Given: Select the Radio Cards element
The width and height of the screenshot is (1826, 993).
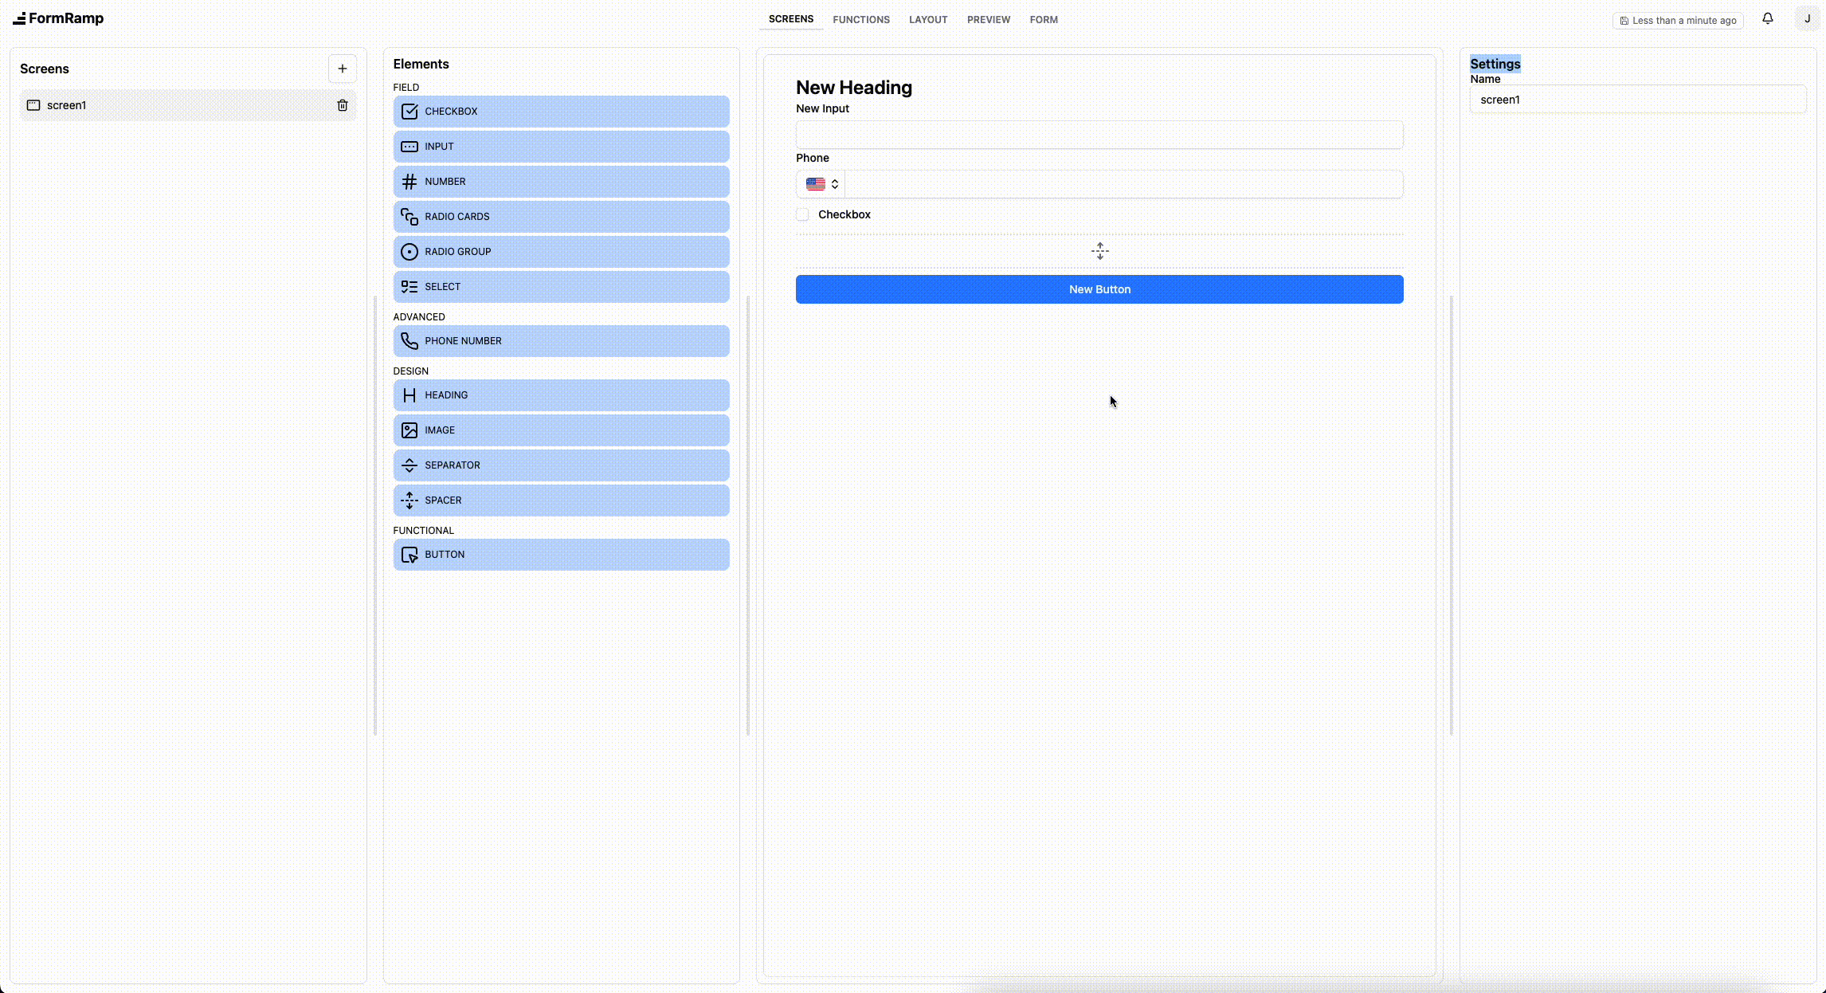Looking at the screenshot, I should click(x=561, y=216).
